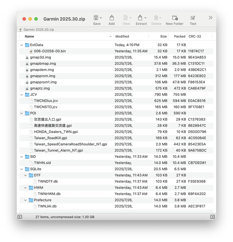Open the Delete options dropdown arrow
The width and height of the screenshot is (233, 242).
click(x=160, y=18)
